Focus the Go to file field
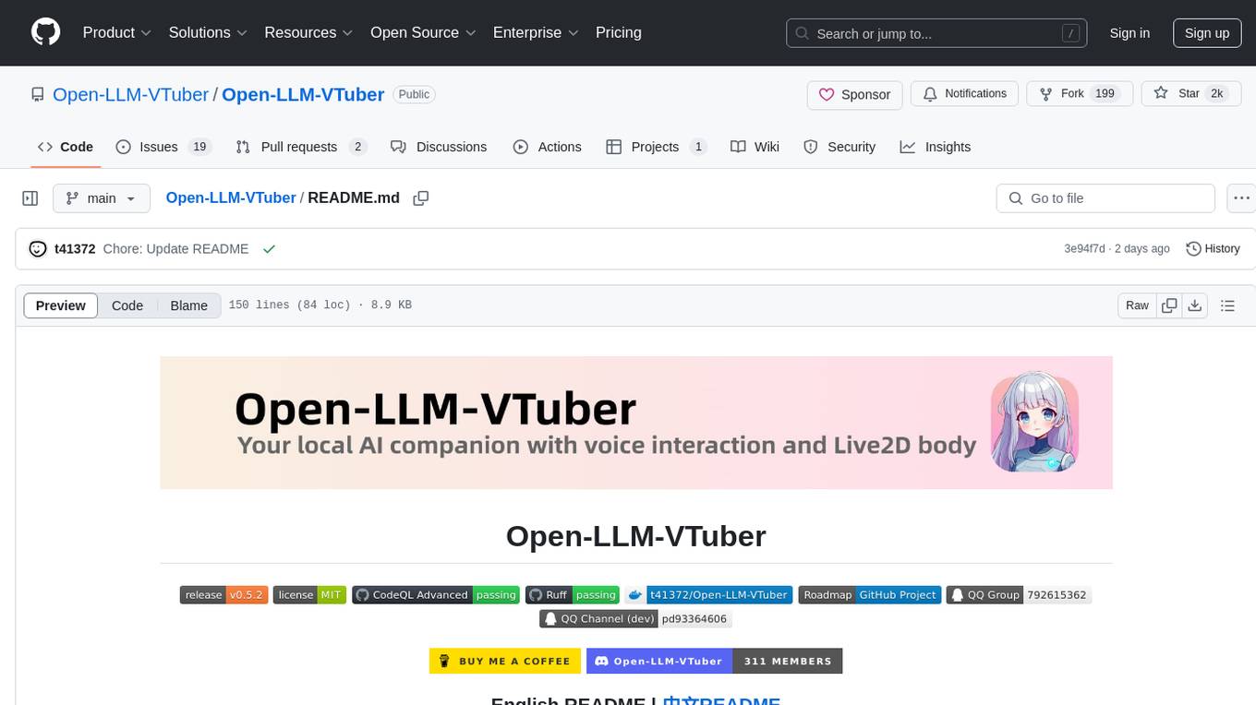1256x705 pixels. click(x=1105, y=198)
